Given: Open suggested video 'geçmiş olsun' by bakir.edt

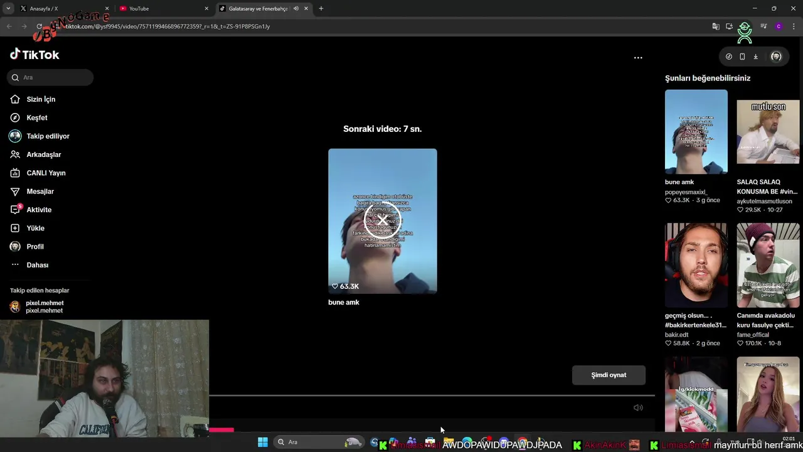Looking at the screenshot, I should (696, 265).
